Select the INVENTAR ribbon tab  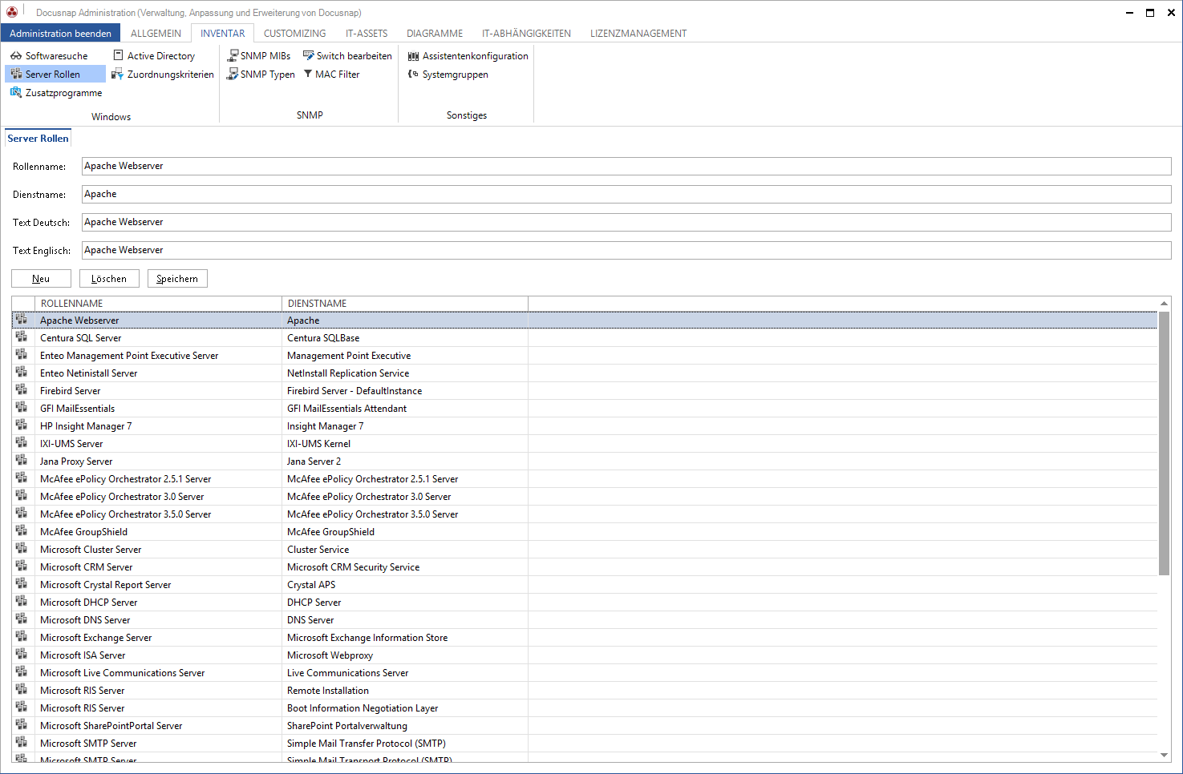223,34
